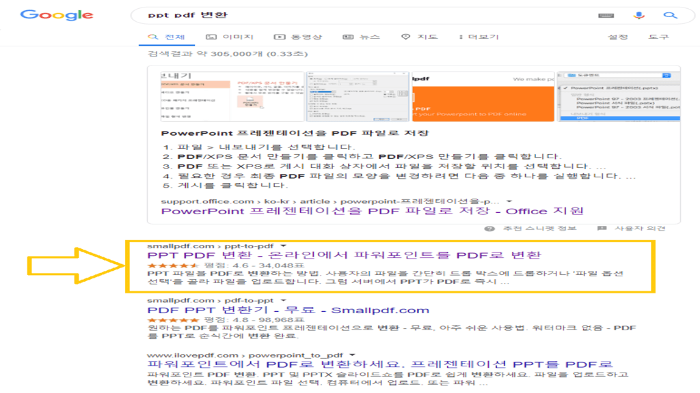Open the 추천 스니펫 정보 link

pos(540,229)
